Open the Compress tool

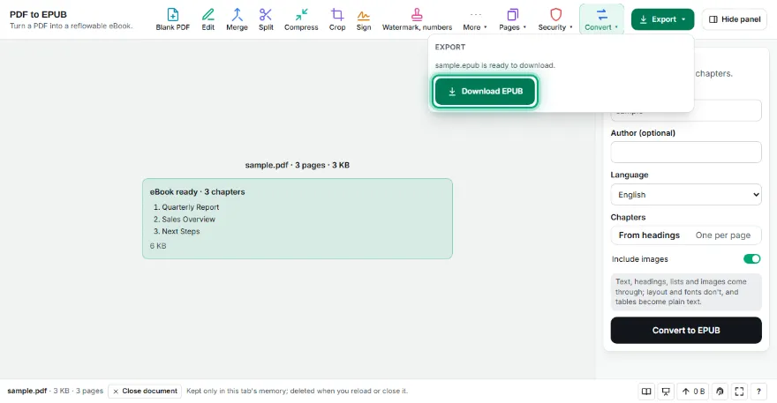coord(301,19)
